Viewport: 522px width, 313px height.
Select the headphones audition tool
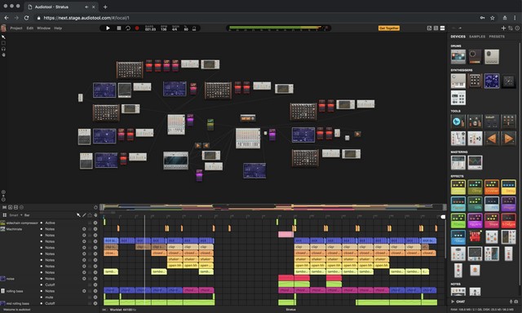pos(3,49)
